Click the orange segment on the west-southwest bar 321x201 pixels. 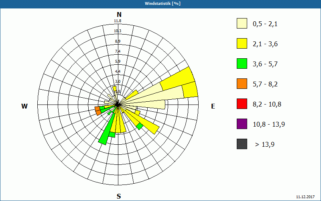(98, 111)
